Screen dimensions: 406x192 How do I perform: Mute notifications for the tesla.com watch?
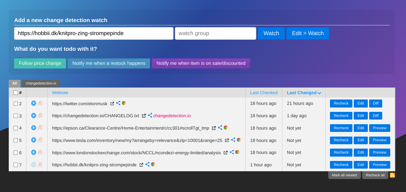click(x=40, y=140)
